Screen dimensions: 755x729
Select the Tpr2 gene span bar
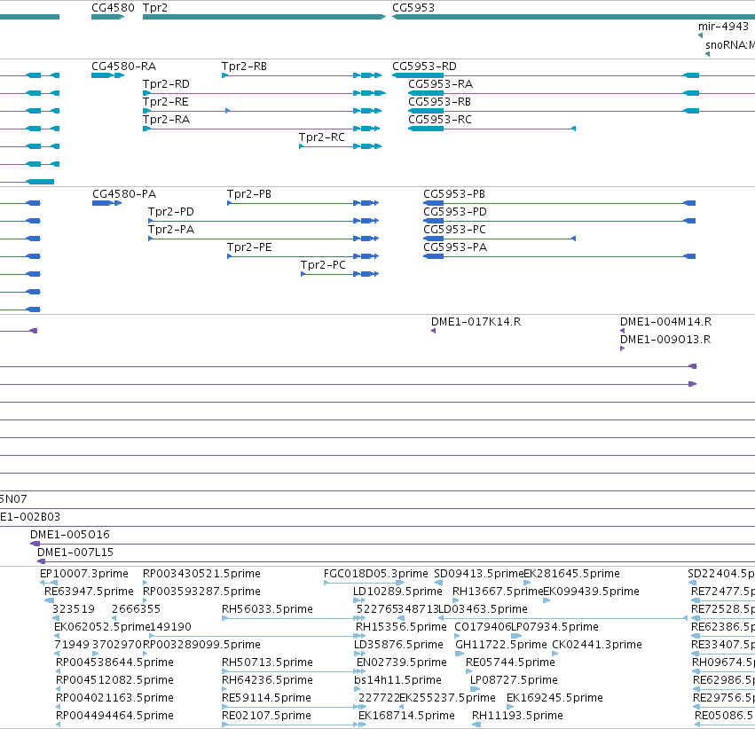click(264, 17)
